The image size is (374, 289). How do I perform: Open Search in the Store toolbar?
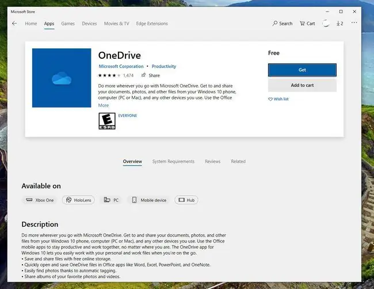tap(283, 24)
